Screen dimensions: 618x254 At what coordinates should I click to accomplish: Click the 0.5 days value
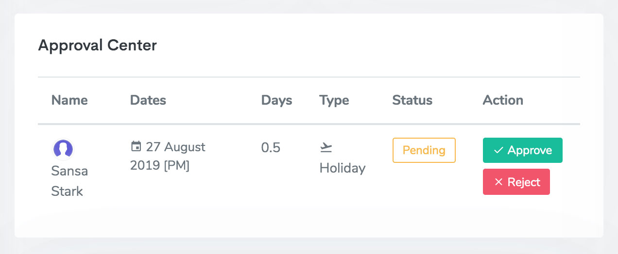click(x=271, y=147)
